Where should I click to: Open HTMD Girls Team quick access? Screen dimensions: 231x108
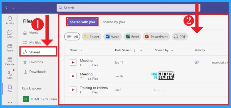pyautogui.click(x=40, y=99)
